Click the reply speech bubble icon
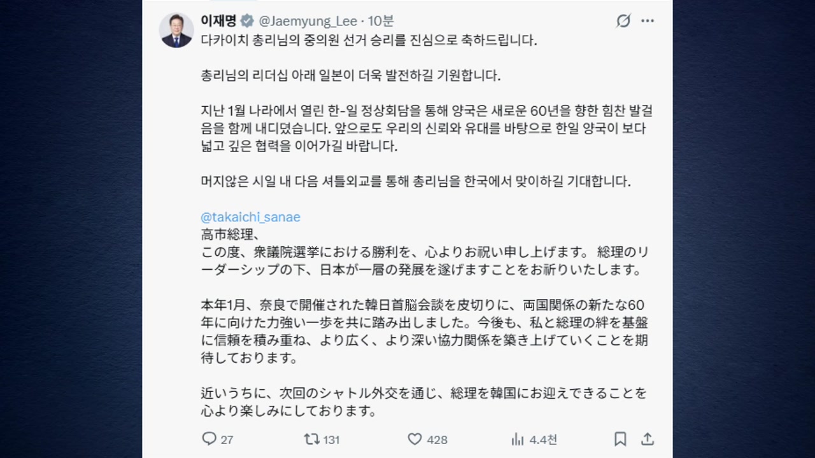 [209, 439]
